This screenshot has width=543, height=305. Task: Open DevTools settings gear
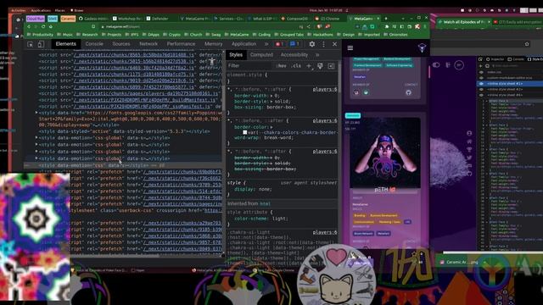[312, 44]
